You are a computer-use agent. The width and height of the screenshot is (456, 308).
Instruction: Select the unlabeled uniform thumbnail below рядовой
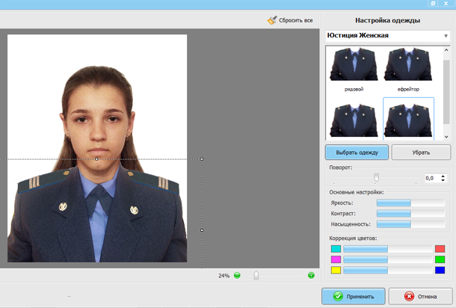pos(354,120)
